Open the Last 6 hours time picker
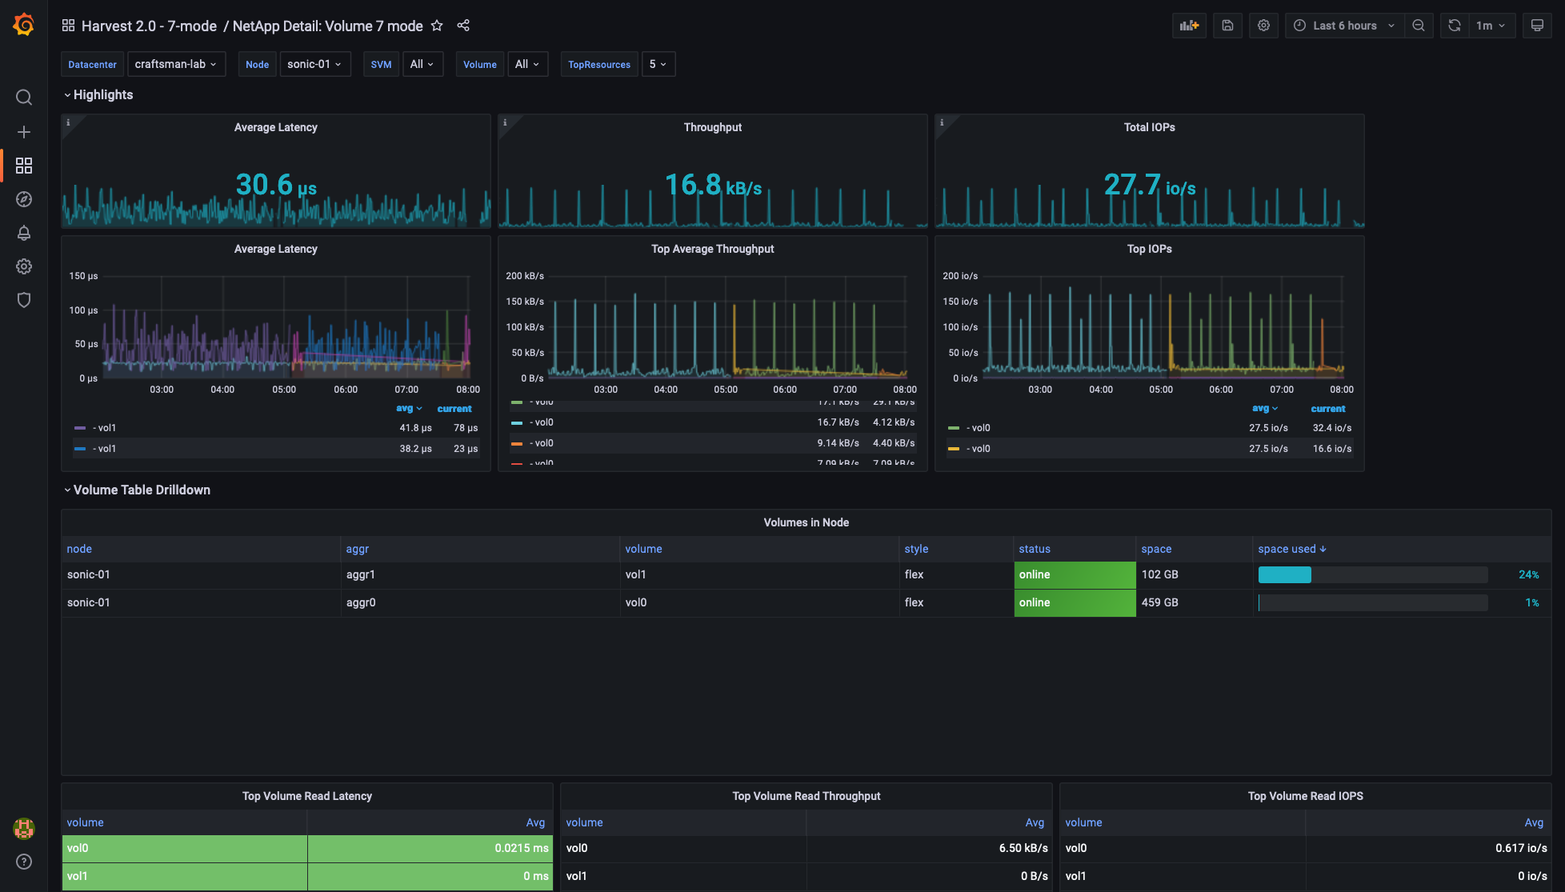This screenshot has height=892, width=1565. pyautogui.click(x=1344, y=25)
